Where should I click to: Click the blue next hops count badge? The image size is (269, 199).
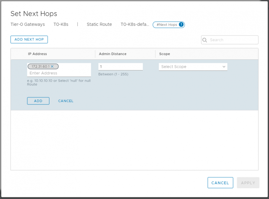(x=181, y=24)
